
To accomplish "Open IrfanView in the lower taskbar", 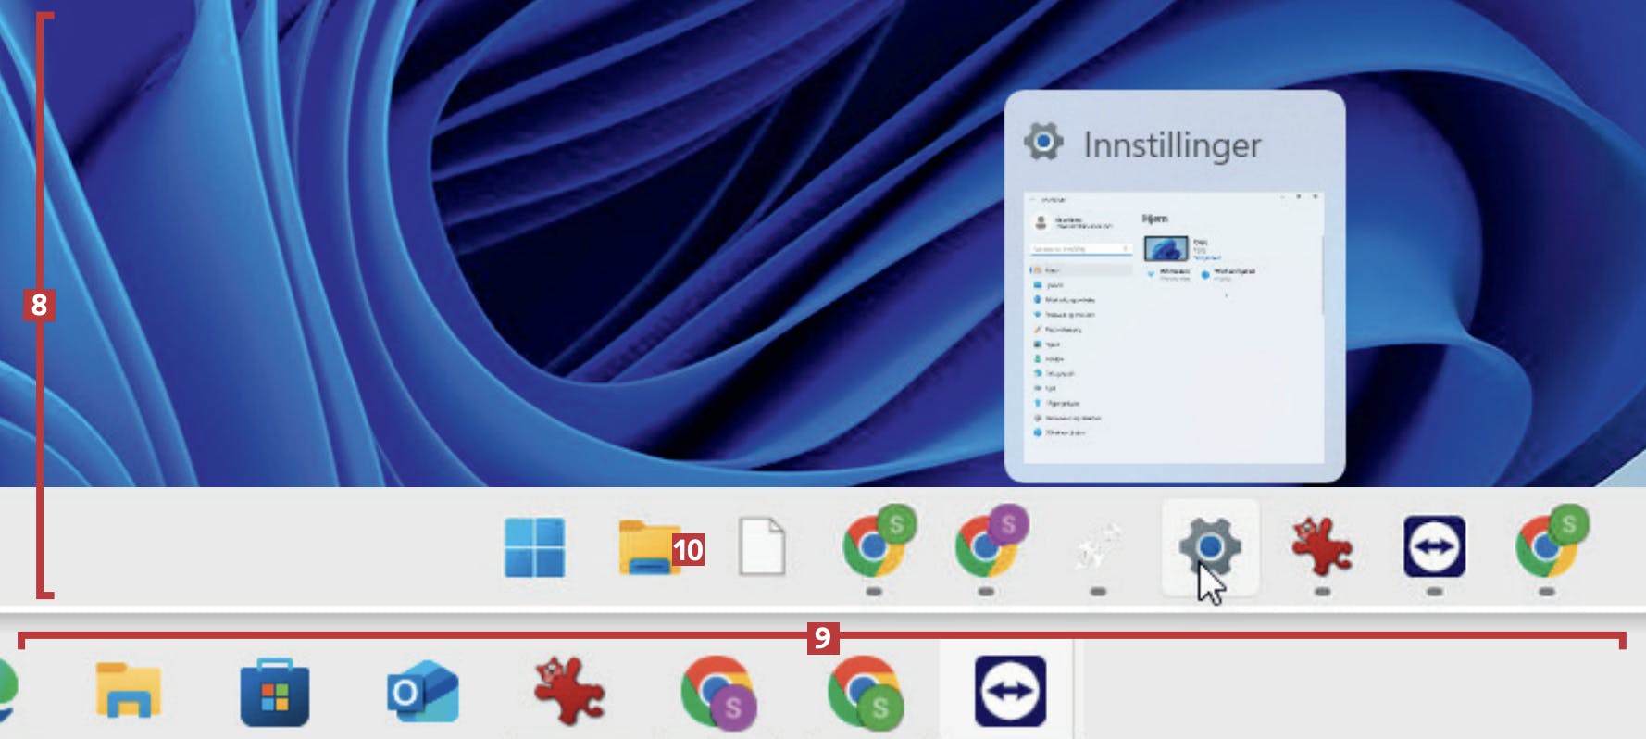I will (x=569, y=692).
